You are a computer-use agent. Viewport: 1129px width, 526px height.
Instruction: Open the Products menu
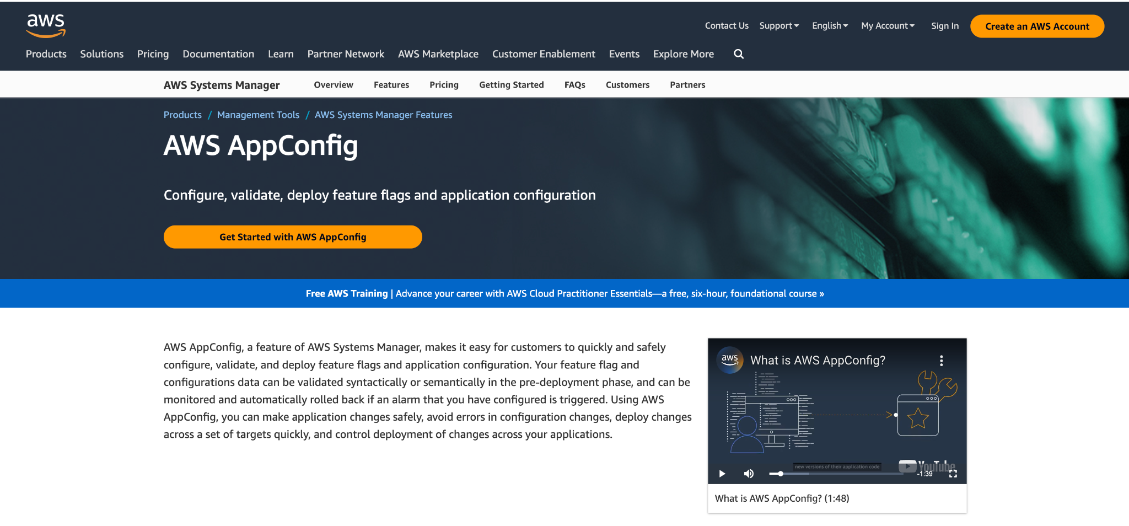coord(46,54)
